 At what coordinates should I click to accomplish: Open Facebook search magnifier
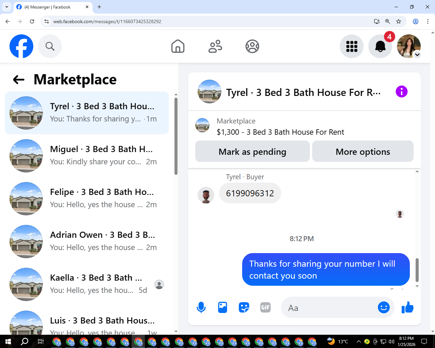pos(50,46)
